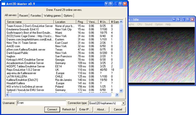This screenshot has height=115, width=196.
Task: Select Arcadezentrum Emulinker Server
Action: point(62,63)
